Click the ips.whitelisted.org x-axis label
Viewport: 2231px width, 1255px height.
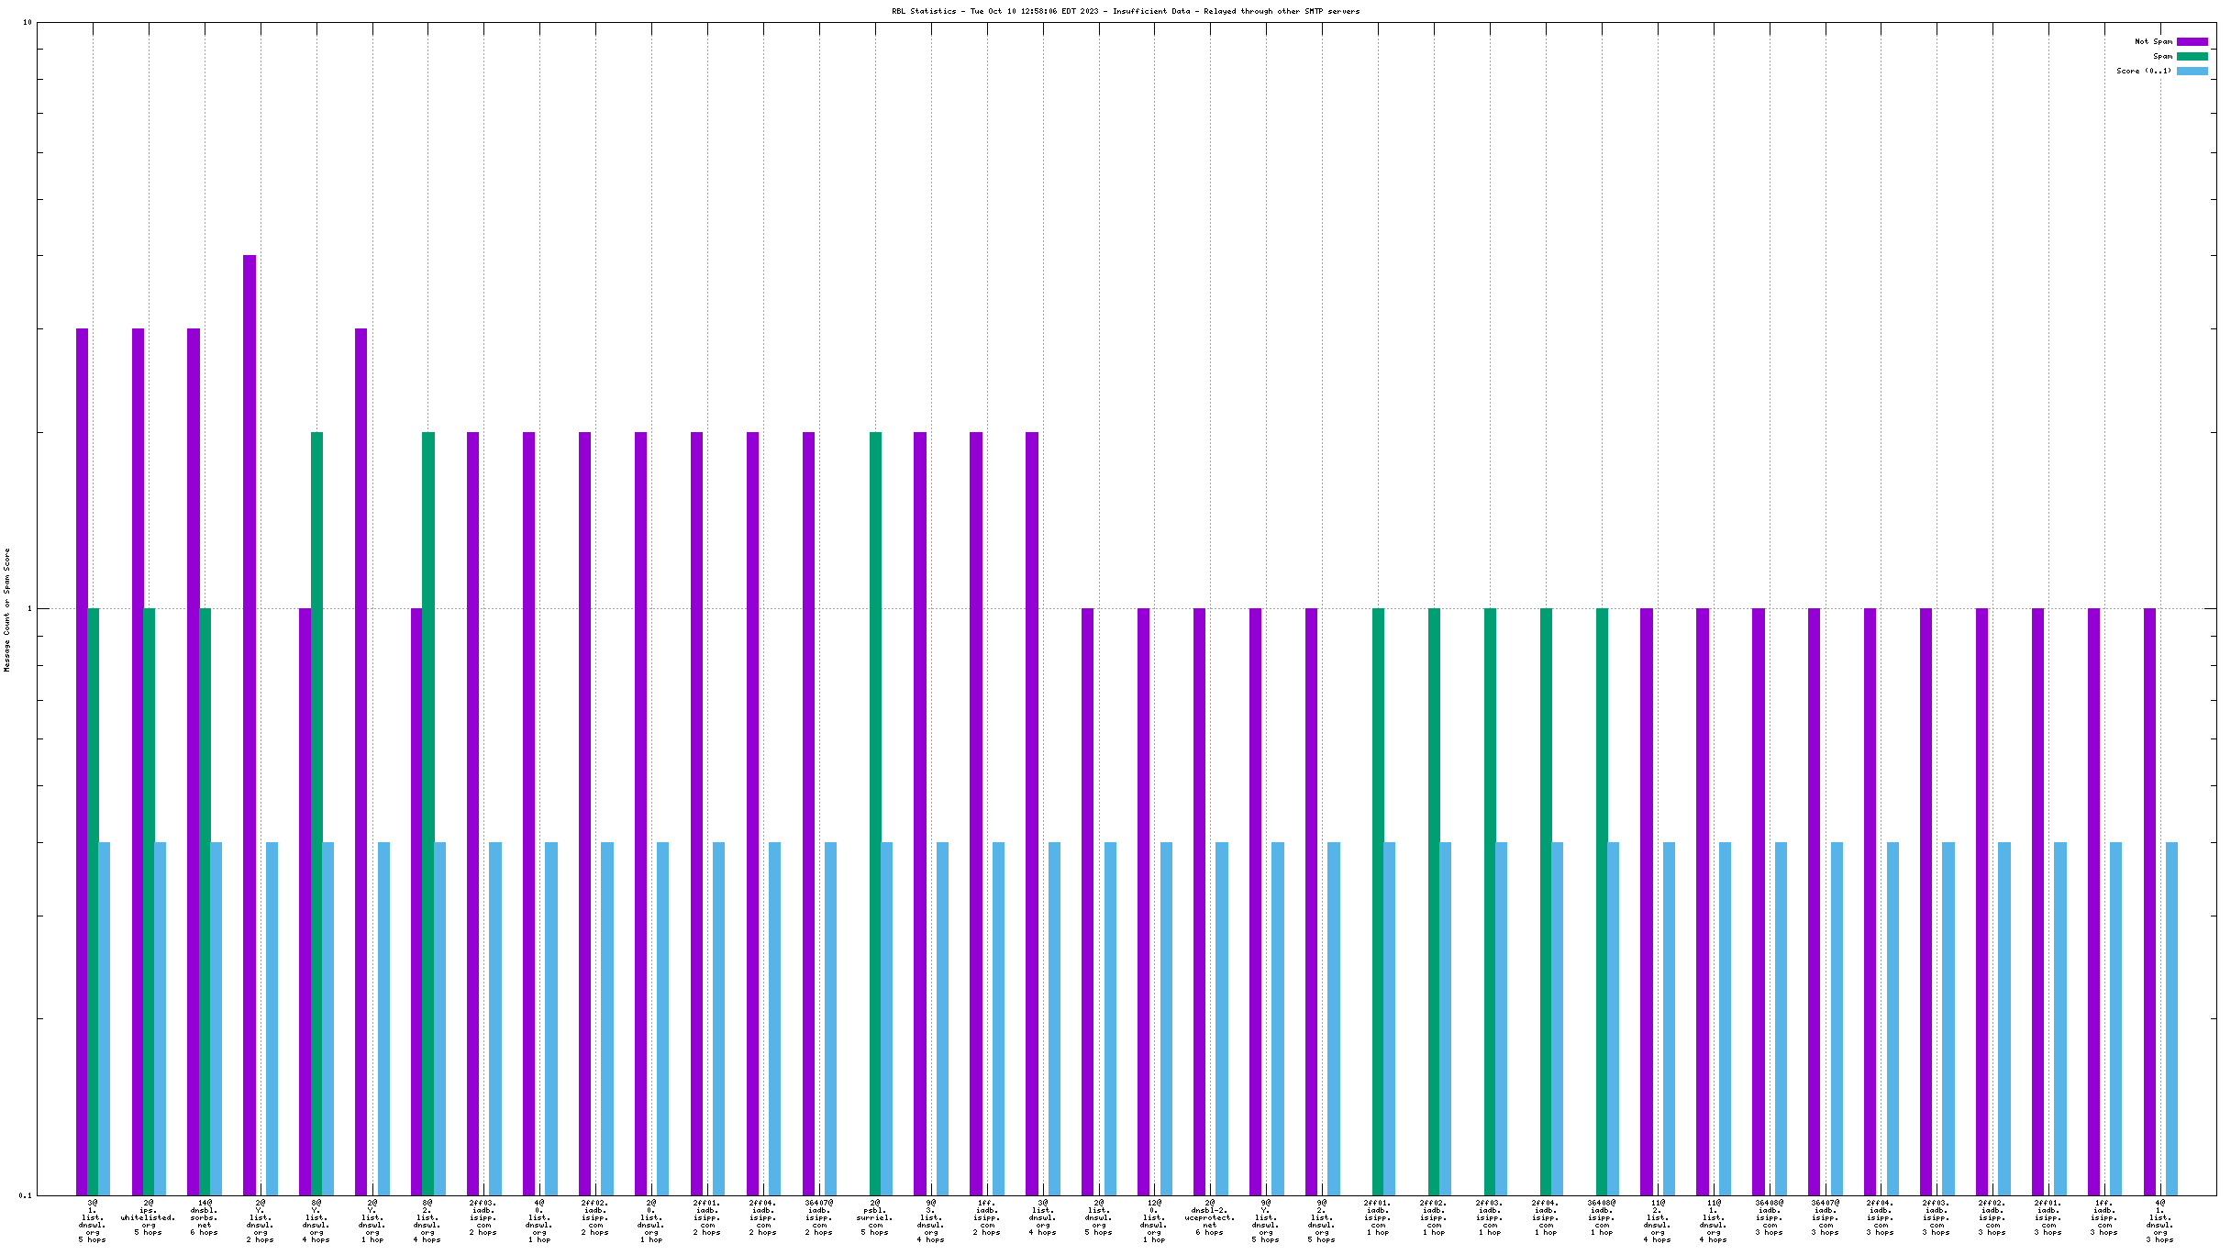[149, 1218]
